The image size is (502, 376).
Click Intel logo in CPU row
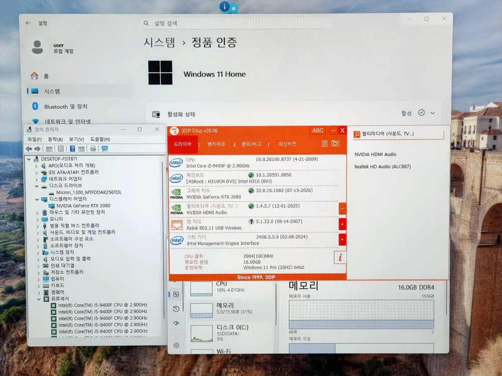pyautogui.click(x=176, y=162)
